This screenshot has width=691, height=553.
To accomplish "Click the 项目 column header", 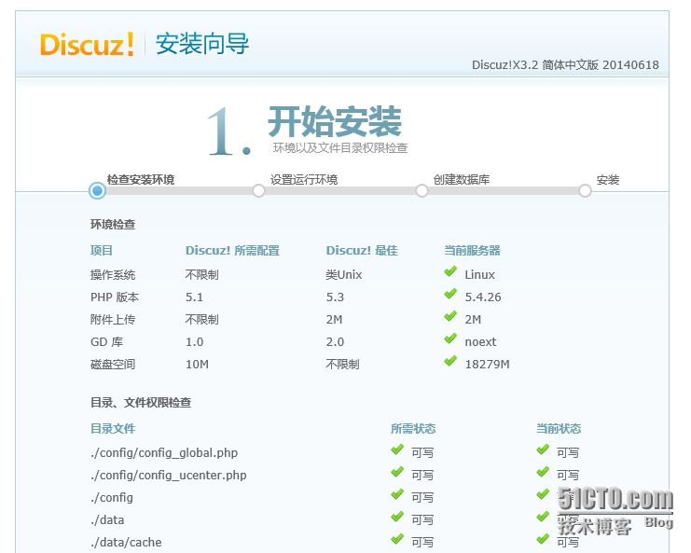I will [x=102, y=250].
